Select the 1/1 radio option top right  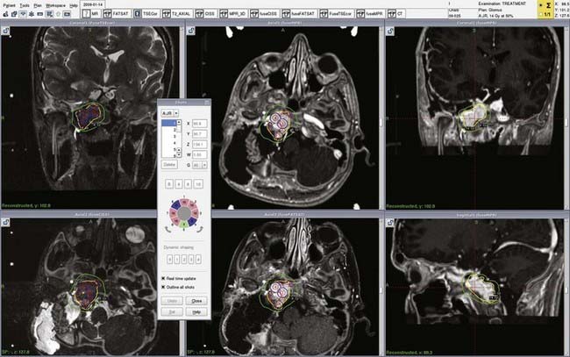540,17
